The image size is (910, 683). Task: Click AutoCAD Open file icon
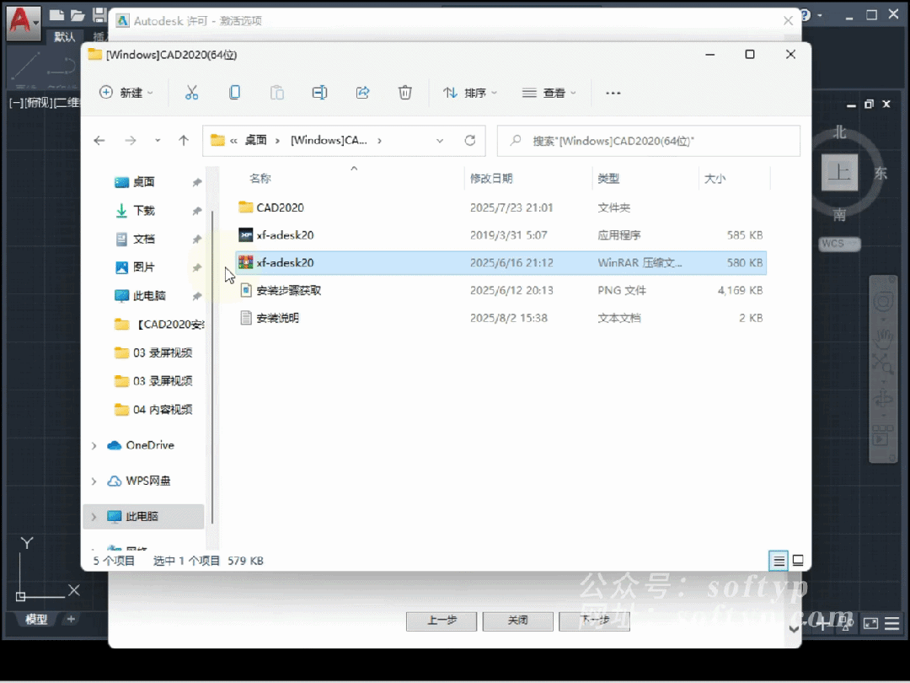[x=78, y=15]
